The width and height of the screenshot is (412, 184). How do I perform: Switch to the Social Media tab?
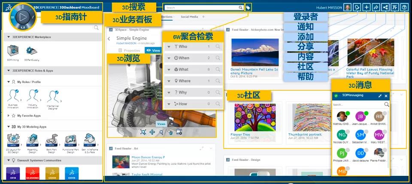point(189,17)
